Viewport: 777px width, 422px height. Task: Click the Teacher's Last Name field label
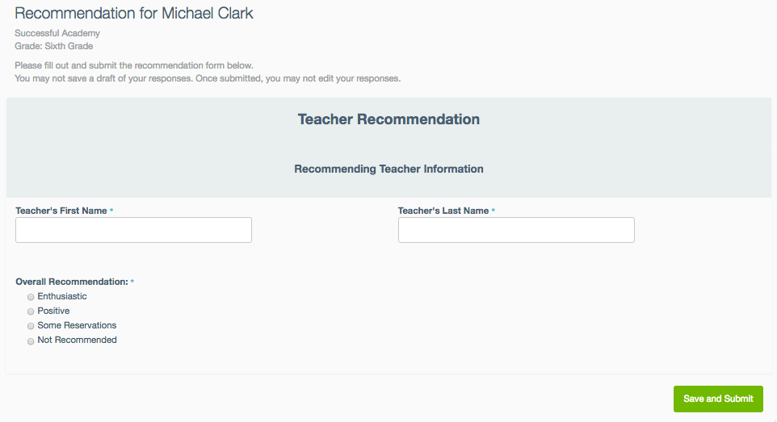click(x=443, y=211)
